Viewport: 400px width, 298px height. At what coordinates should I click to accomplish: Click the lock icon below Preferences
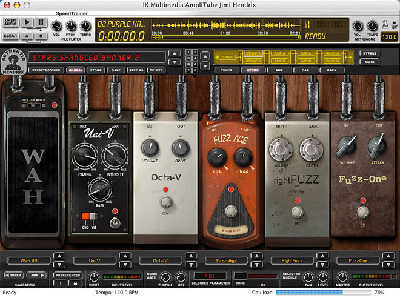[x=75, y=283]
